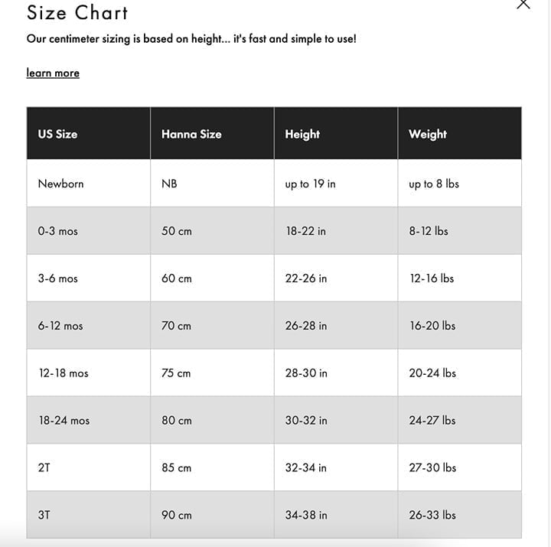The width and height of the screenshot is (551, 547).
Task: Click the Weight column header
Action: tap(460, 134)
